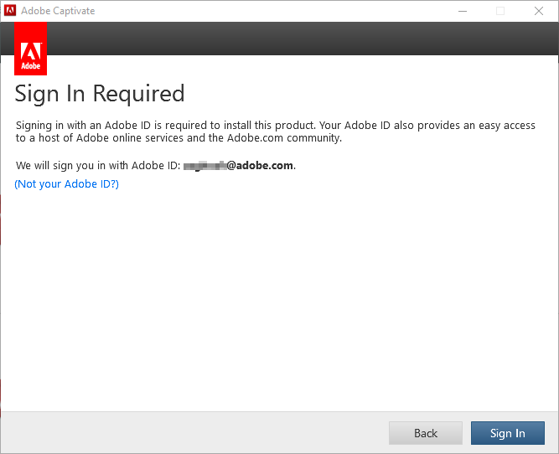Viewport: 559px width, 454px height.
Task: Click the blurred Adobe ID username
Action: (204, 166)
